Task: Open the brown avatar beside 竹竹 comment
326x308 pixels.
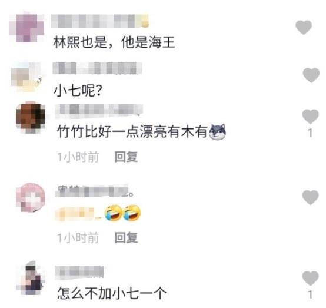Action: 31,118
